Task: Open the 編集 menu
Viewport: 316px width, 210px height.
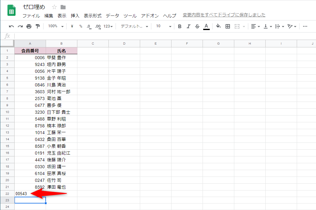Action: [x=49, y=16]
